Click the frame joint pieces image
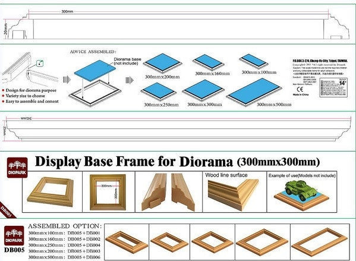The height and width of the screenshot is (261, 356). coord(168,192)
